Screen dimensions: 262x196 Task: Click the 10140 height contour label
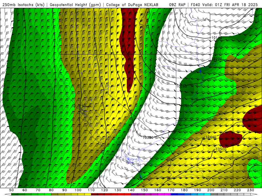pos(217,38)
